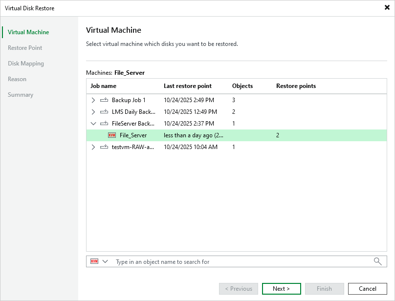Click the job icon beside FileServer Back...
The width and height of the screenshot is (395, 301).
103,123
